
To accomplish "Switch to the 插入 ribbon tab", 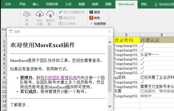I will coord(36,4).
